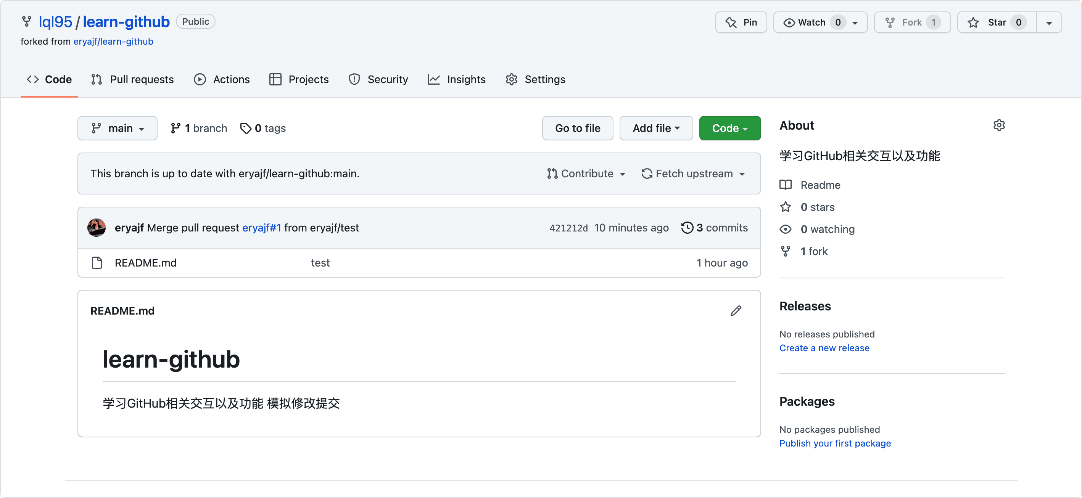This screenshot has width=1082, height=498.
Task: Open commit hash 421212d
Action: pyautogui.click(x=568, y=228)
